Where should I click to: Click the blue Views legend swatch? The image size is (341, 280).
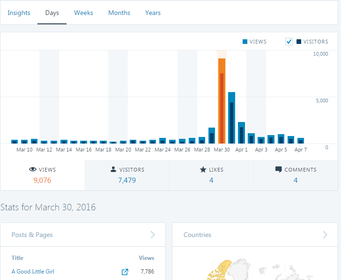[245, 42]
